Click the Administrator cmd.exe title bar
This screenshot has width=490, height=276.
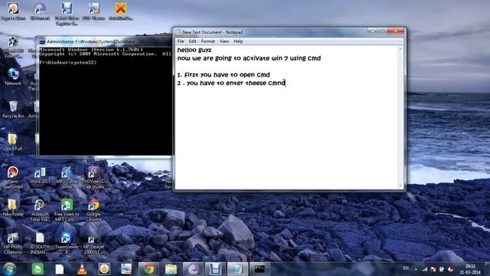(105, 41)
